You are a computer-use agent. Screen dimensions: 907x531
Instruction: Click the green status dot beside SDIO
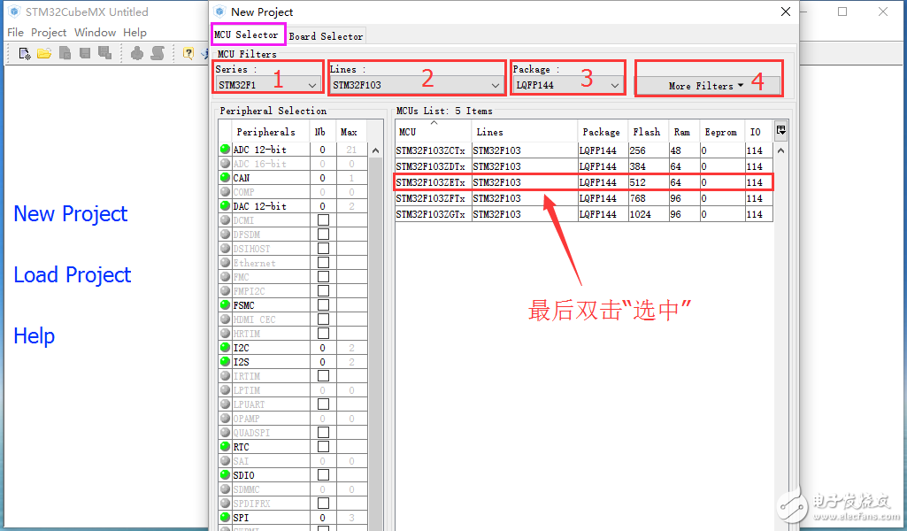point(225,475)
